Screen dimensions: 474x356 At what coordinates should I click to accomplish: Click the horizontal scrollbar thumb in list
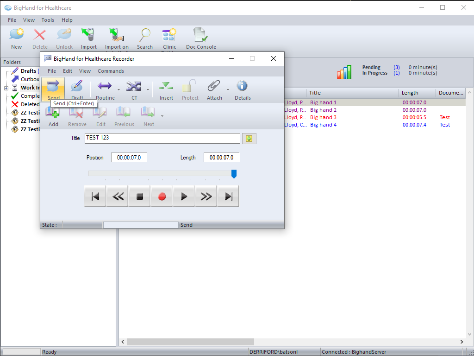tap(190, 342)
